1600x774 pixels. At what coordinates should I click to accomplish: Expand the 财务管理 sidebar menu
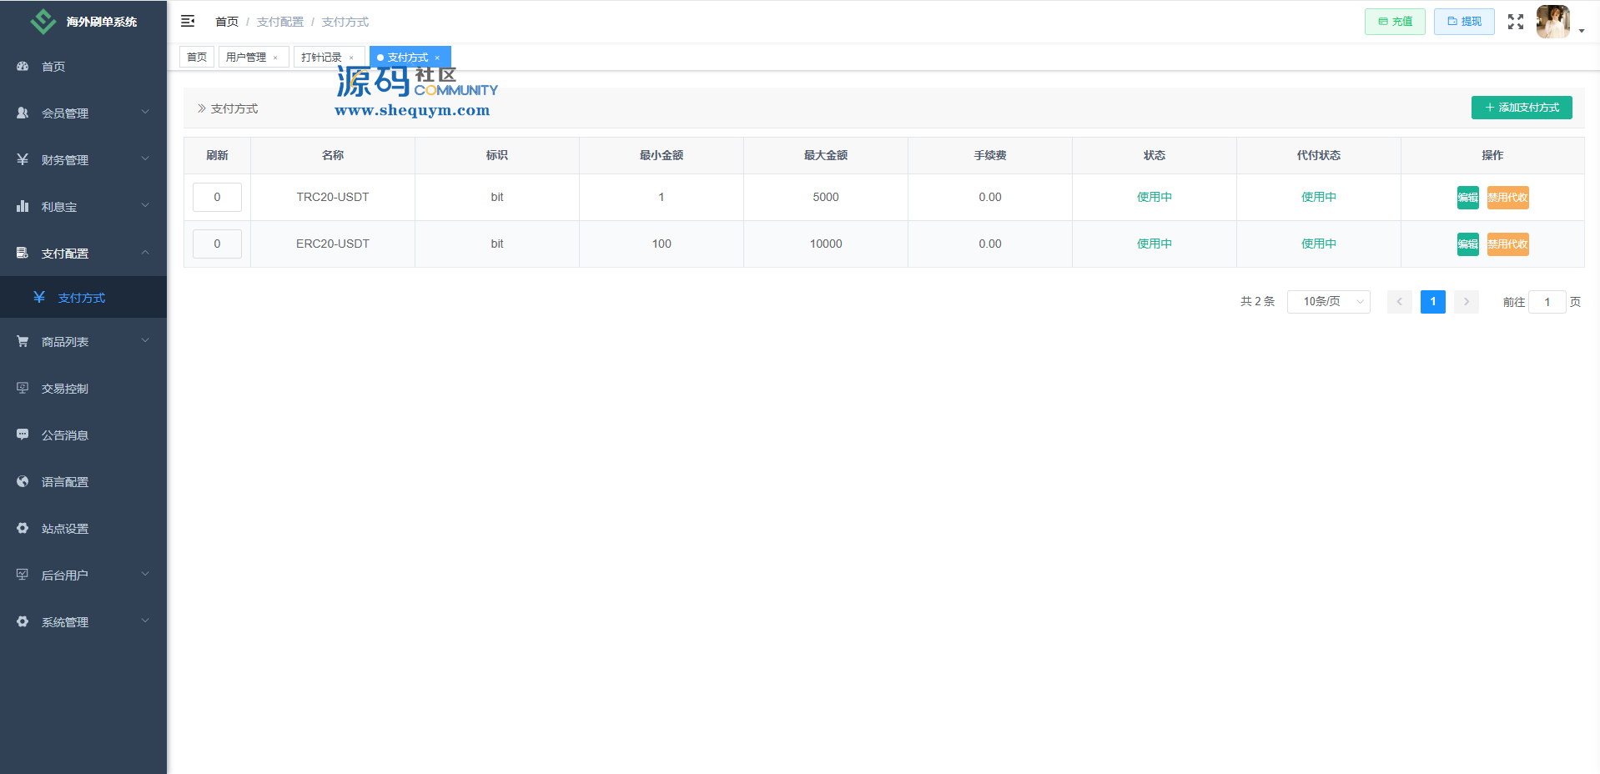pyautogui.click(x=83, y=159)
